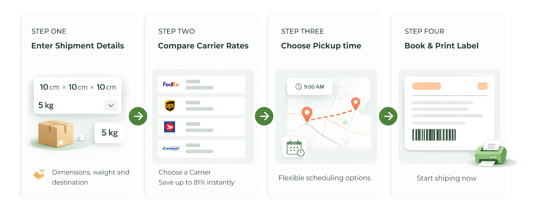Click the FedEx carrier logo
Viewport: 538px width, 215px height.
tap(171, 84)
